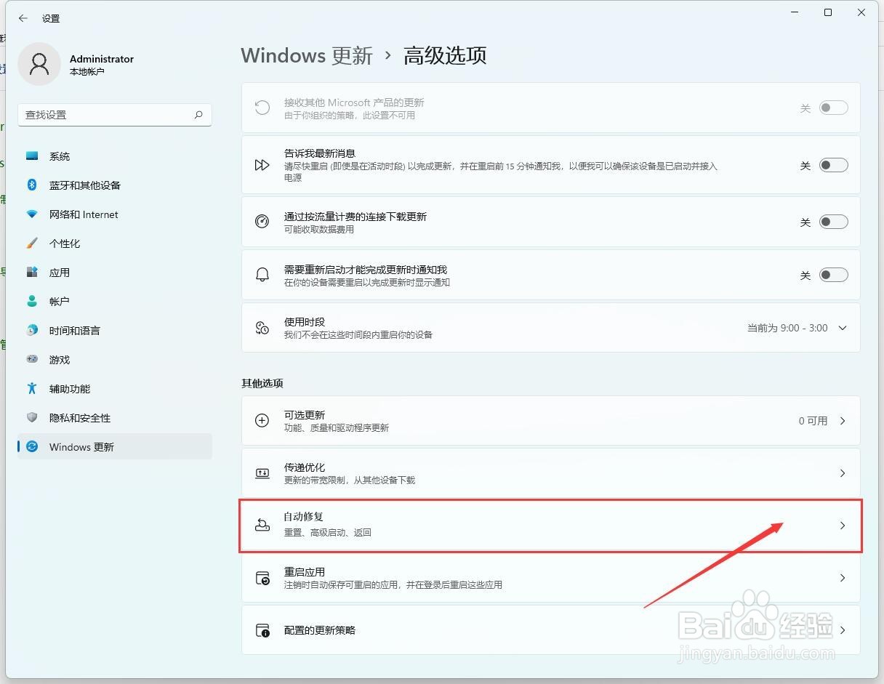Open the 传递优化 title text
Viewport: 884px width, 684px height.
(304, 467)
